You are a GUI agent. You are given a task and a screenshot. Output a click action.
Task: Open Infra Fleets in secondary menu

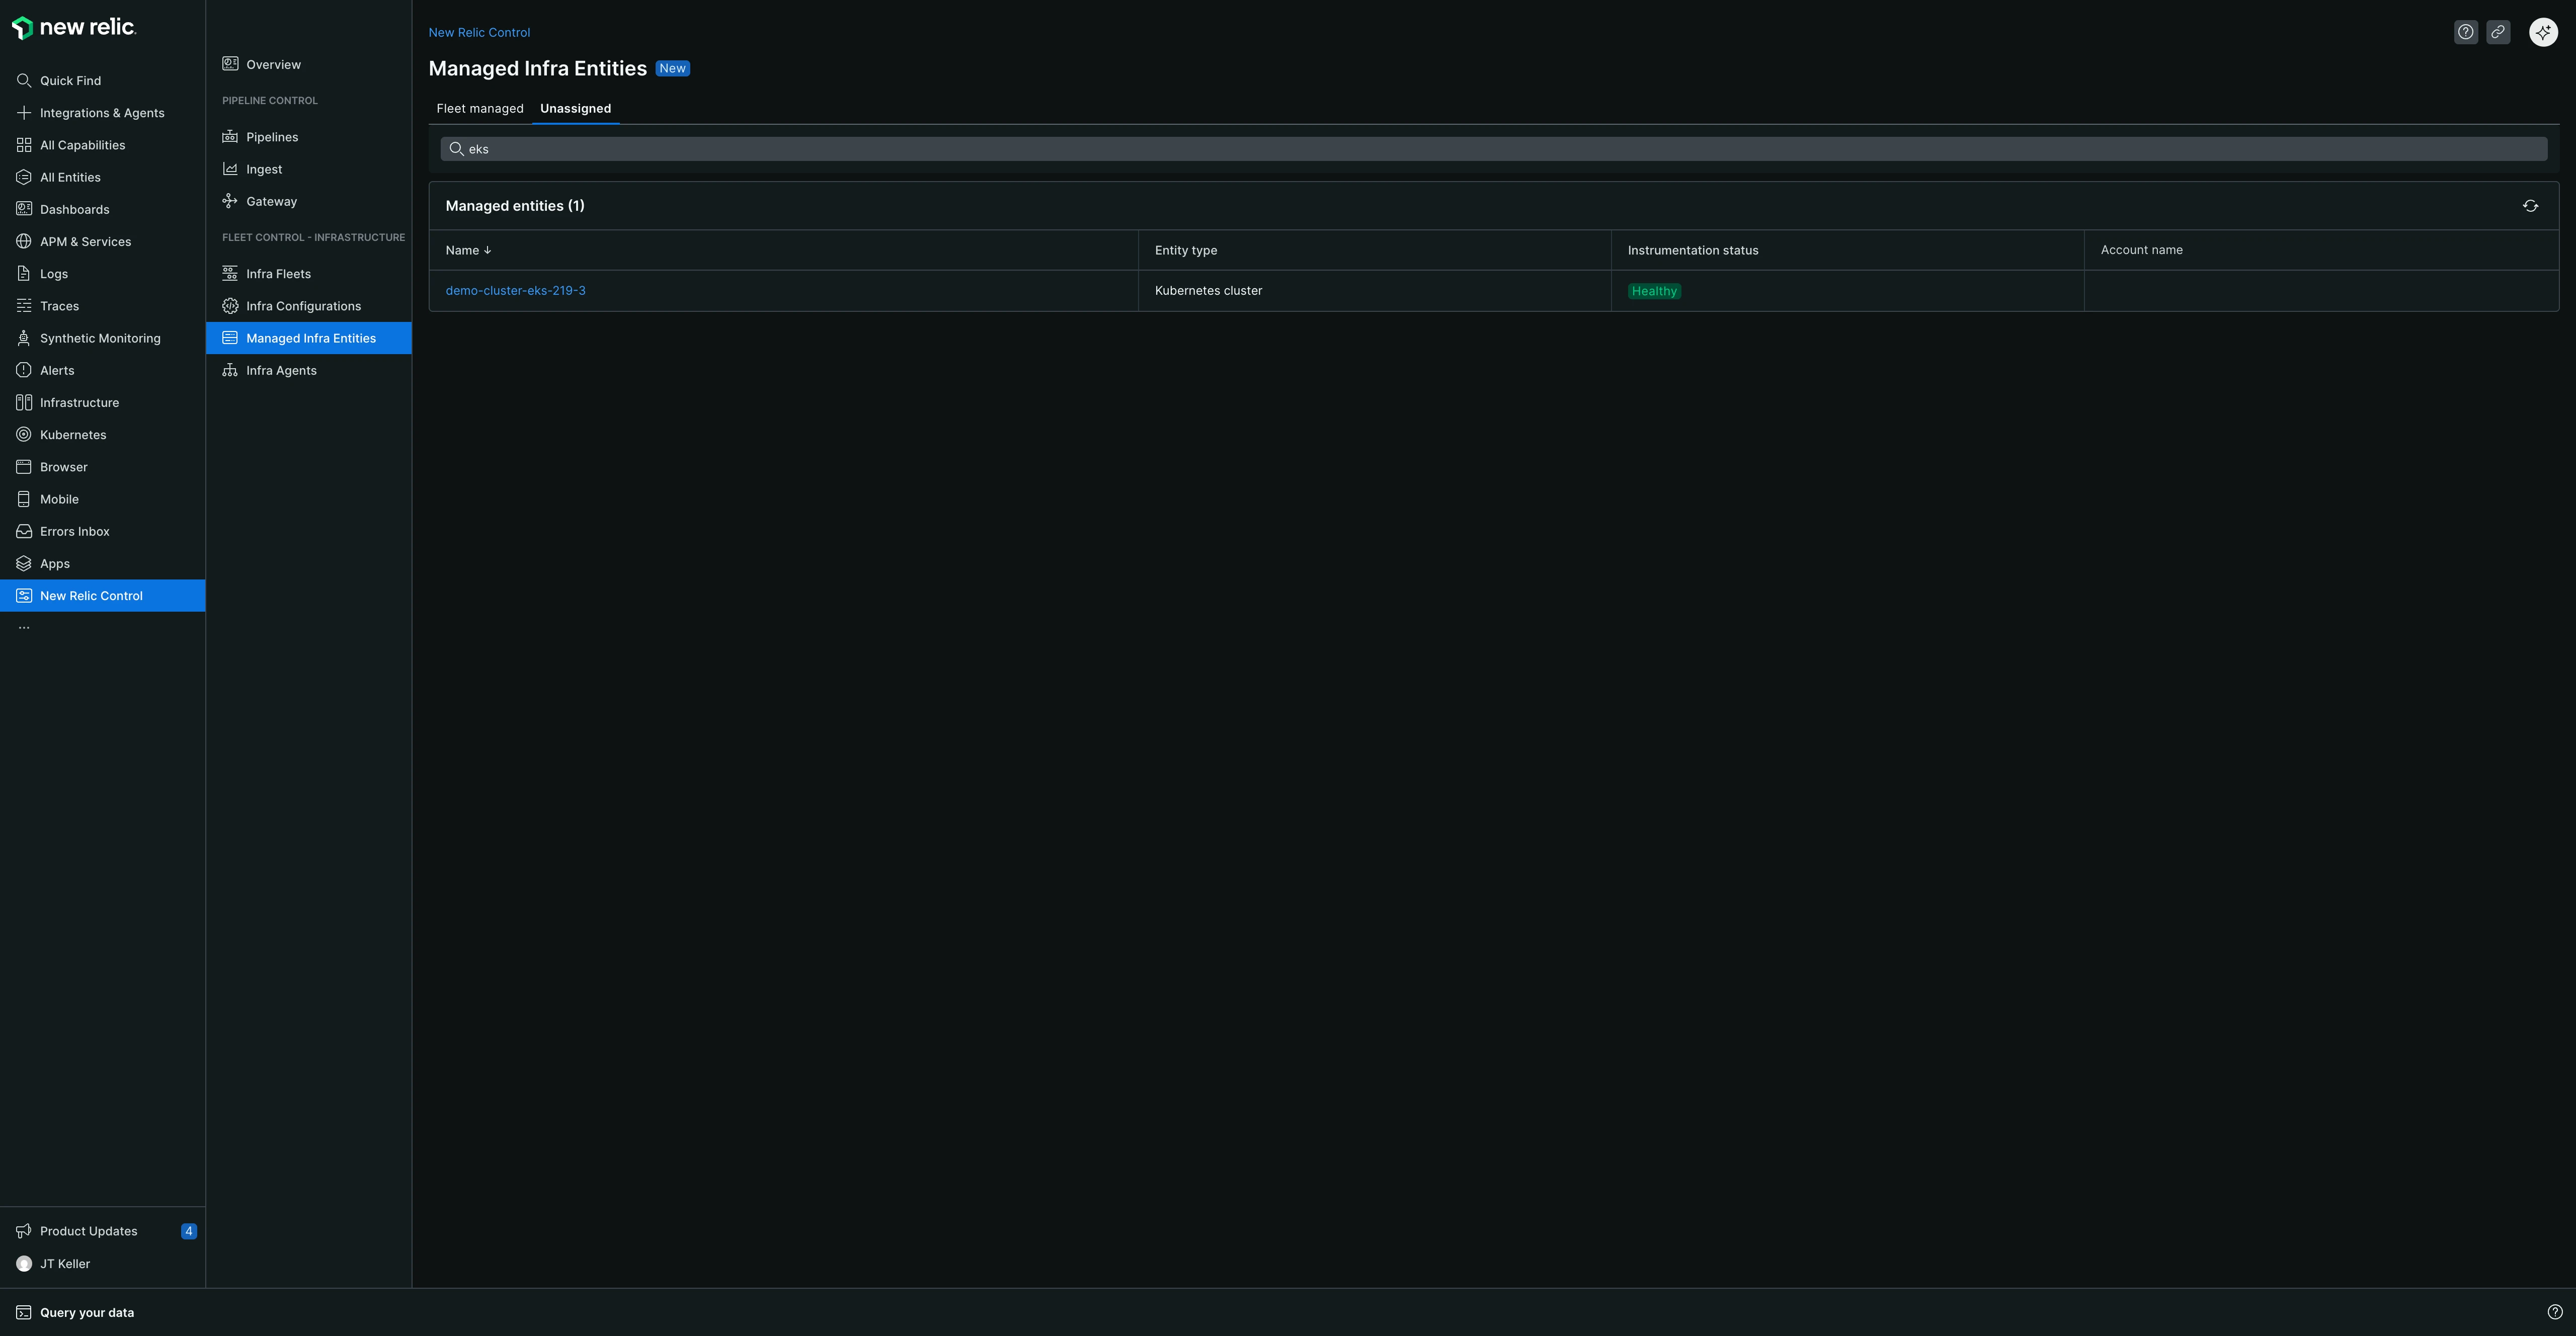pos(278,274)
